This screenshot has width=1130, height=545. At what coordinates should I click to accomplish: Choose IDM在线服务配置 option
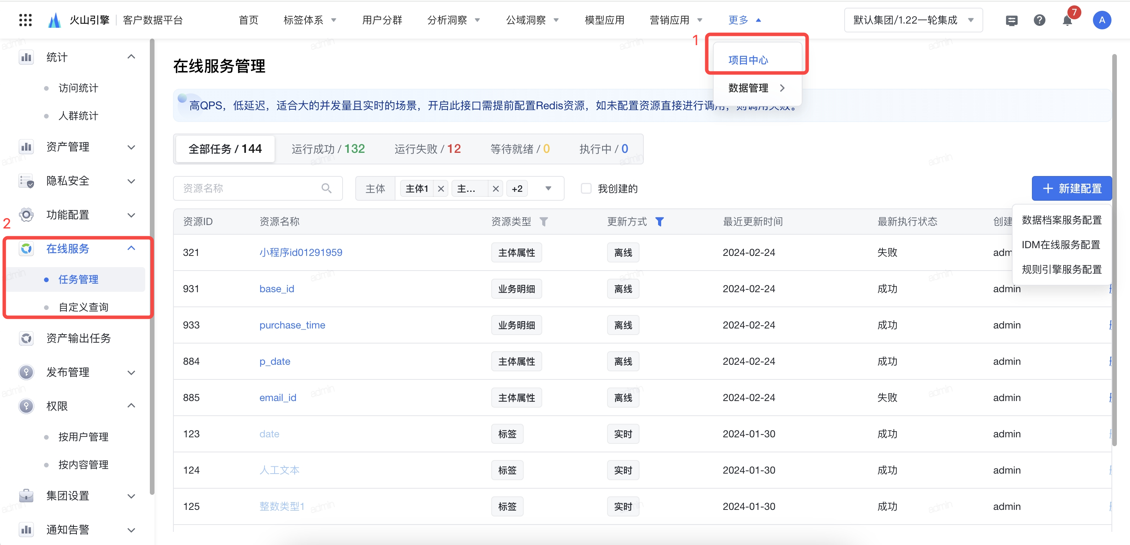pos(1062,245)
